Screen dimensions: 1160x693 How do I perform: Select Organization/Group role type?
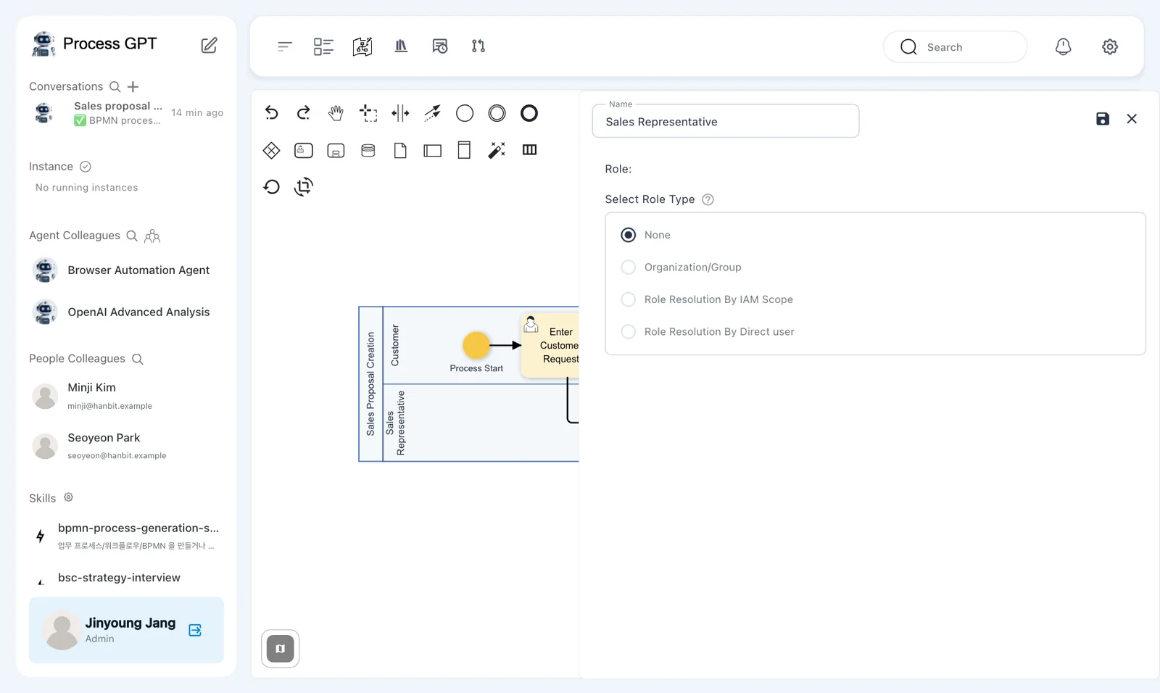[629, 267]
